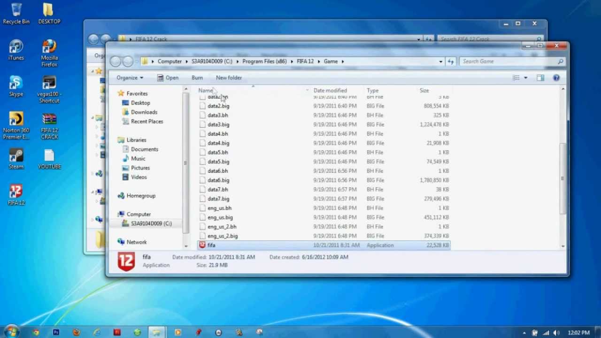The image size is (601, 338).
Task: Launch the Mozilla Firefox desktop shortcut
Action: click(x=49, y=53)
